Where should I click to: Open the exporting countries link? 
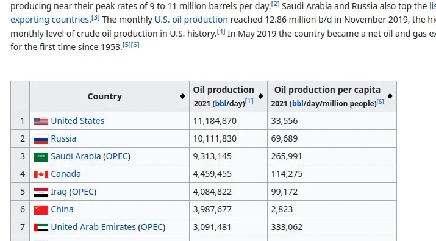50,20
